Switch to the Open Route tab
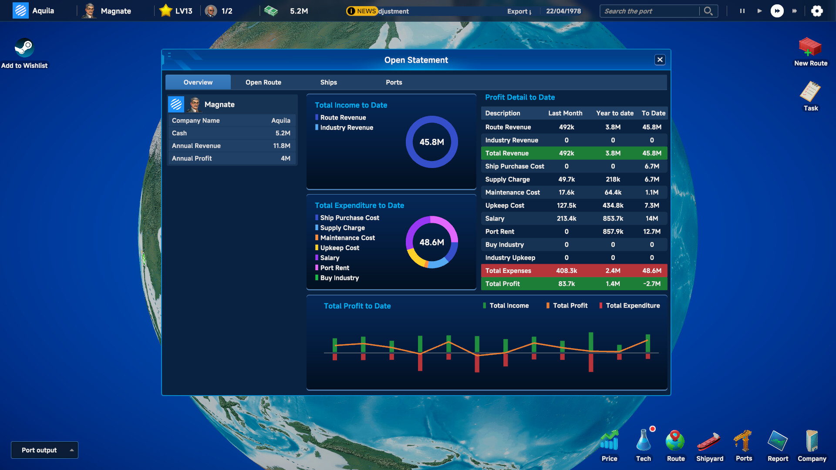The image size is (836, 470). (263, 82)
